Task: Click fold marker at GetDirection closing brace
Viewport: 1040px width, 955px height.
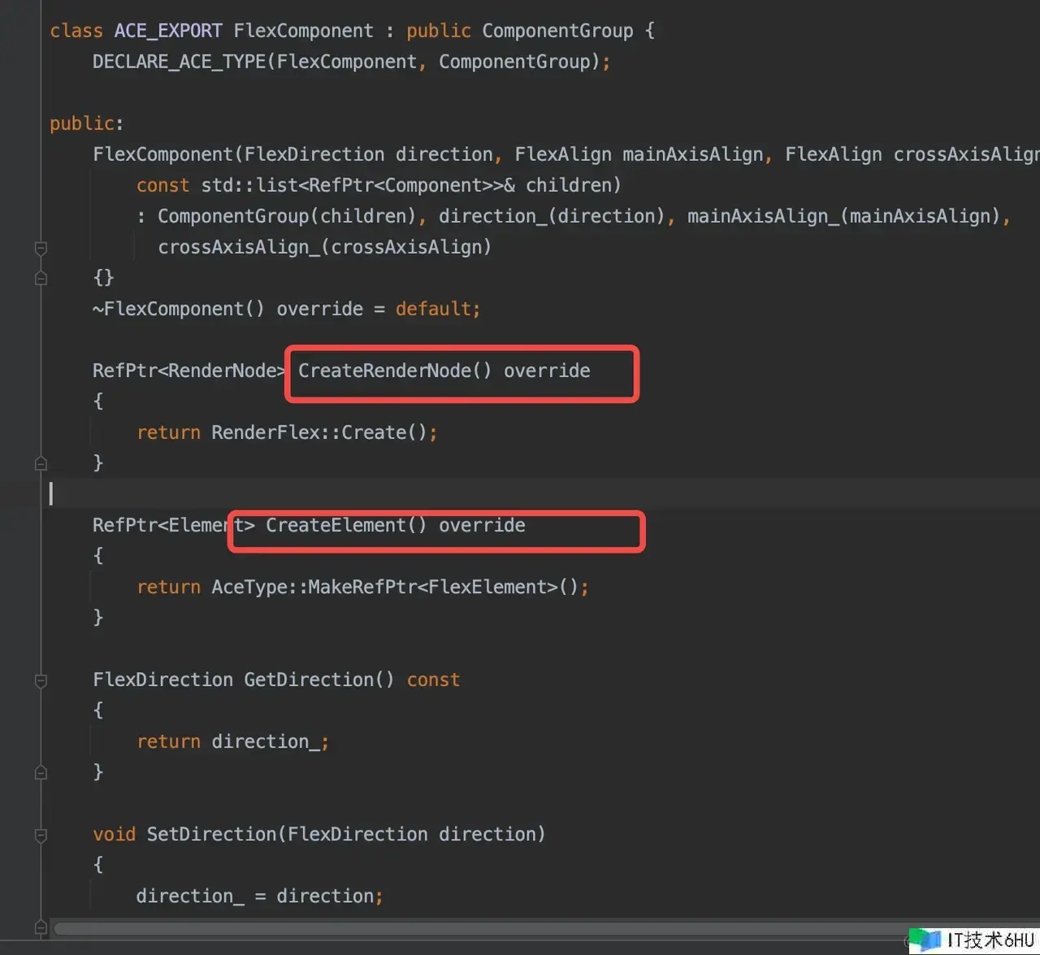Action: (x=41, y=772)
